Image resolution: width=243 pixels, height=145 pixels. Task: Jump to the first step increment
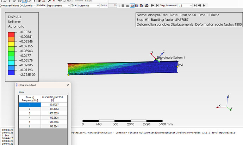(152, 6)
